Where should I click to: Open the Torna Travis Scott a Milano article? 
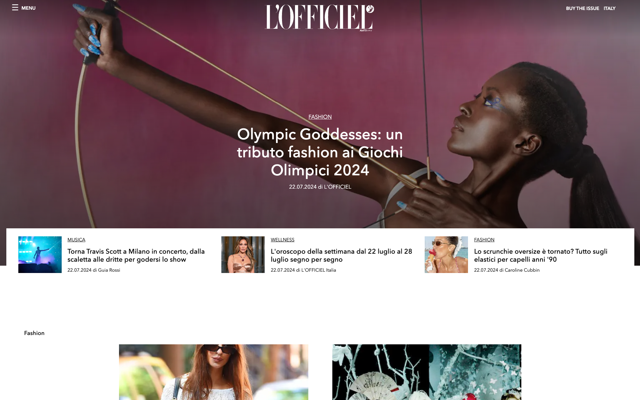(x=136, y=255)
